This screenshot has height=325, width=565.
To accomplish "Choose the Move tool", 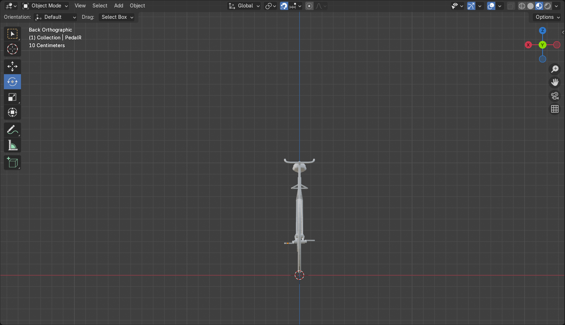I will (x=12, y=66).
